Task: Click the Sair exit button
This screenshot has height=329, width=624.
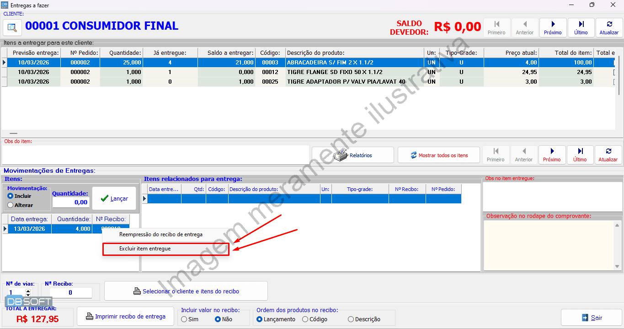Action: (592, 318)
